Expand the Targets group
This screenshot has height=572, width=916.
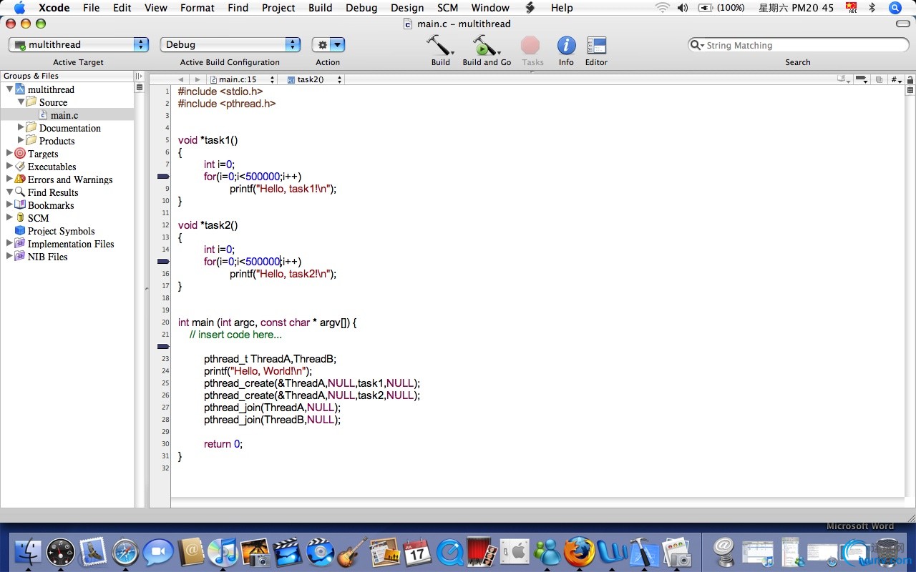9,154
